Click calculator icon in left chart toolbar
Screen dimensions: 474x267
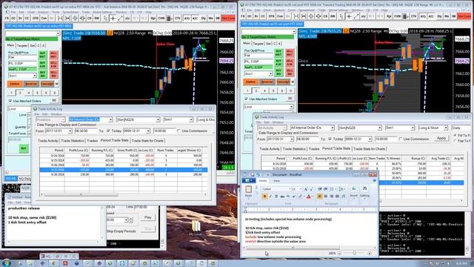tap(170, 19)
